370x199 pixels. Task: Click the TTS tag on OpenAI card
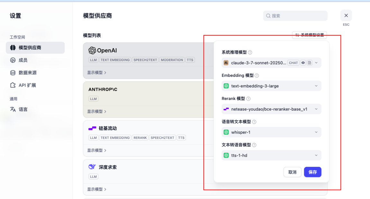(x=190, y=60)
